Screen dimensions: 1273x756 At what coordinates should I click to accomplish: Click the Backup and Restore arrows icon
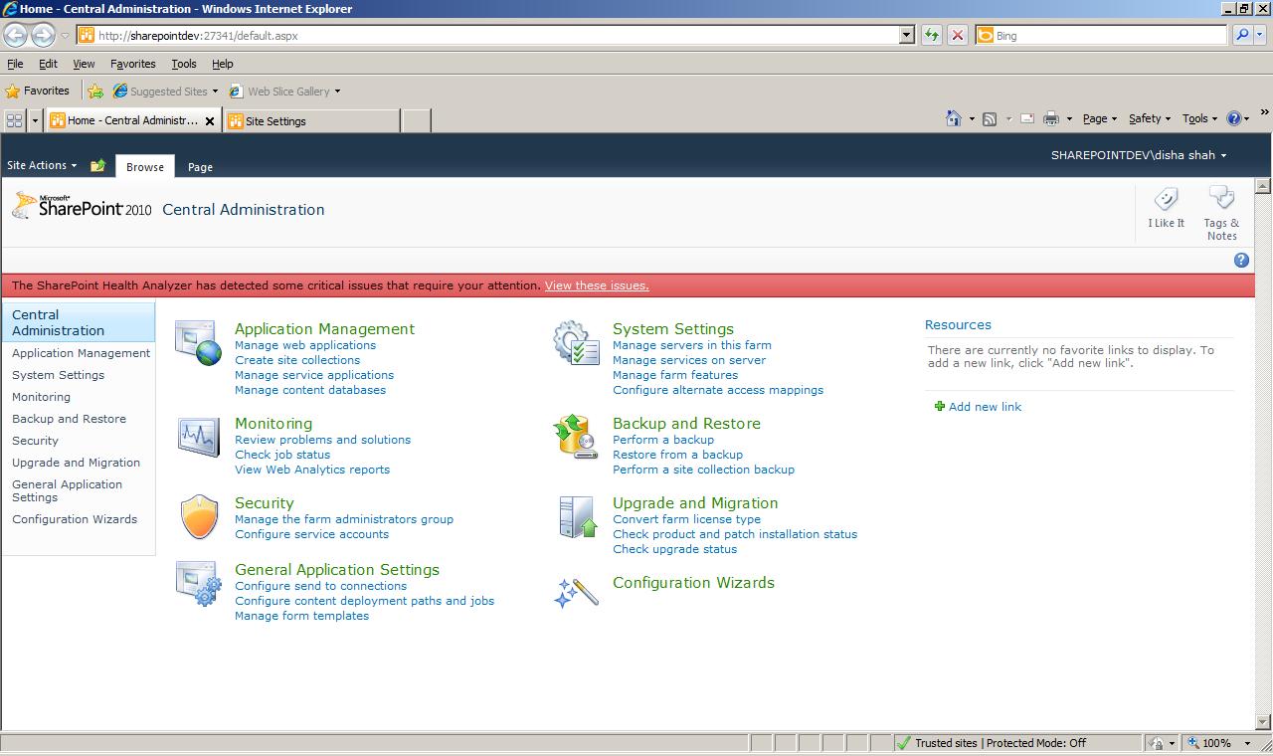coord(576,436)
